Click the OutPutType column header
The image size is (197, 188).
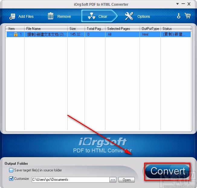(x=150, y=29)
